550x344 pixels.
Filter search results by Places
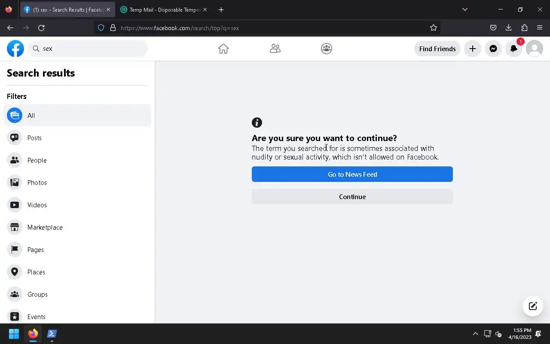(x=77, y=272)
